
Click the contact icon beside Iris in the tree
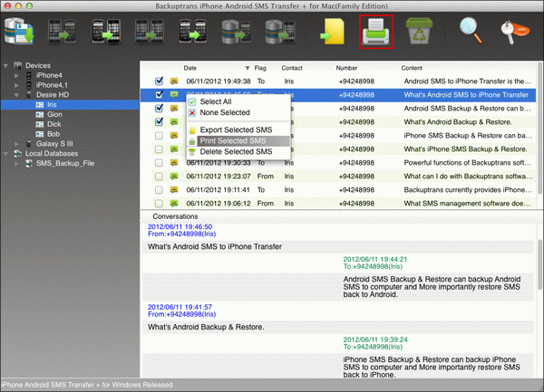click(40, 105)
